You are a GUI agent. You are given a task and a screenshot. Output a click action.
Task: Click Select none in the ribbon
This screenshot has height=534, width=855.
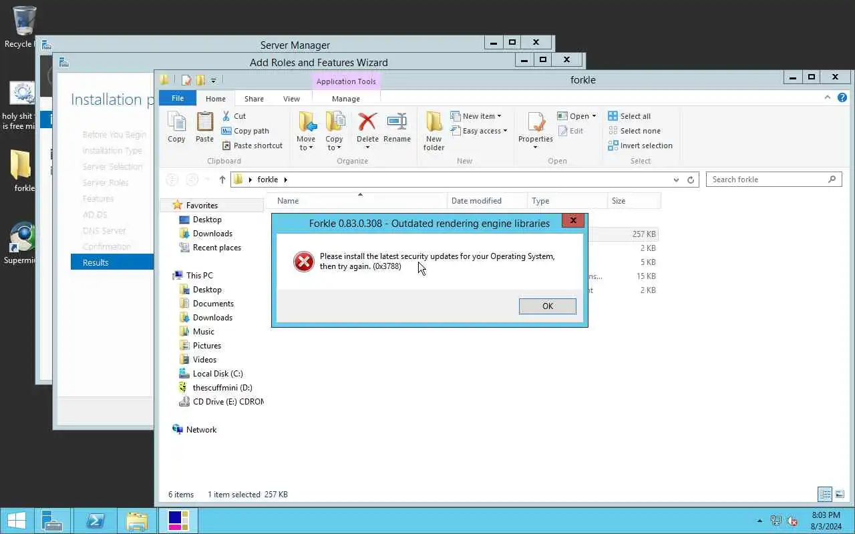click(x=634, y=131)
